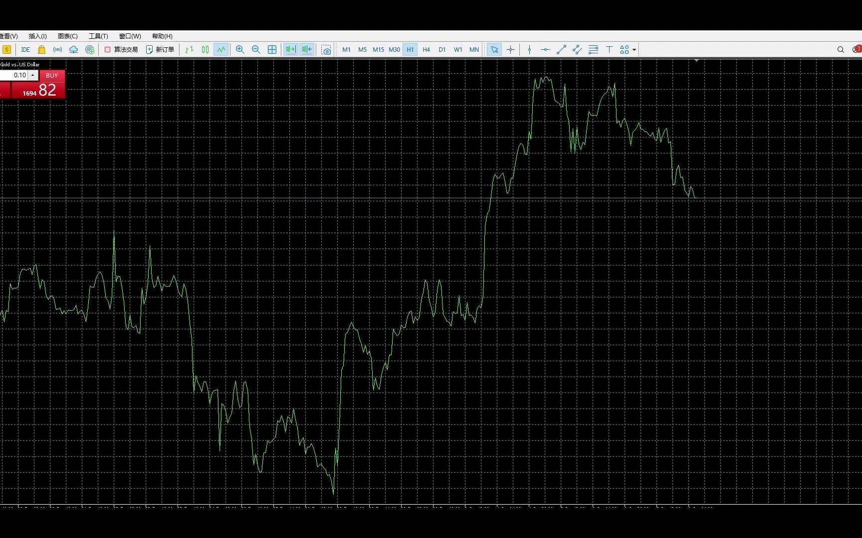Select the arrow cursor tool

(x=494, y=49)
